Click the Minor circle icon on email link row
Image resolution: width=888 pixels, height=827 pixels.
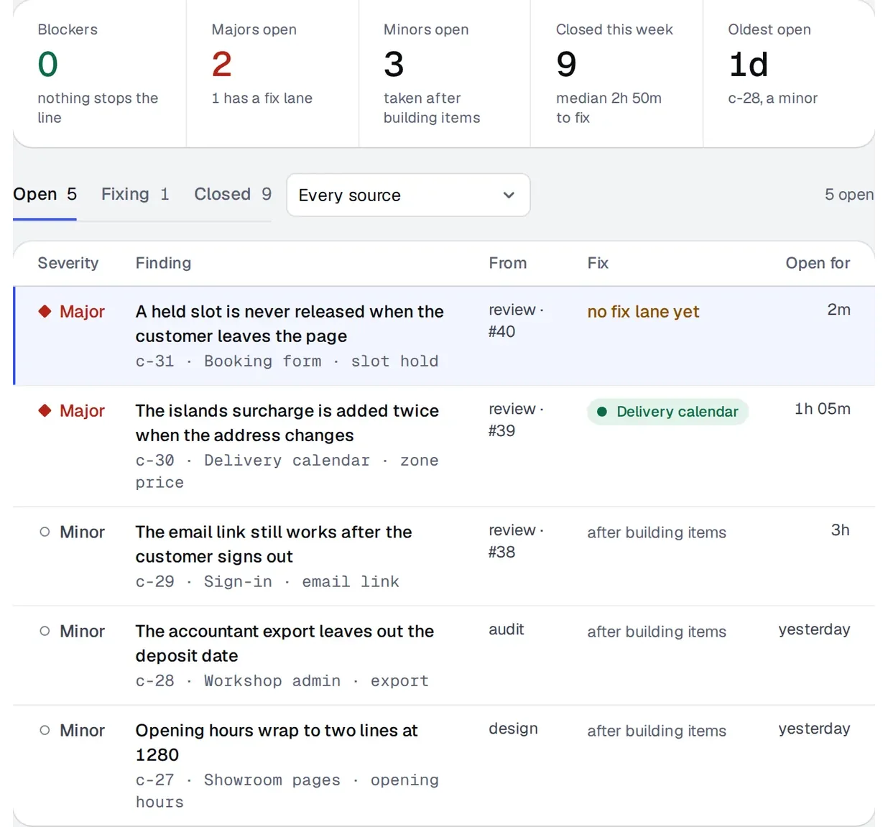click(45, 532)
